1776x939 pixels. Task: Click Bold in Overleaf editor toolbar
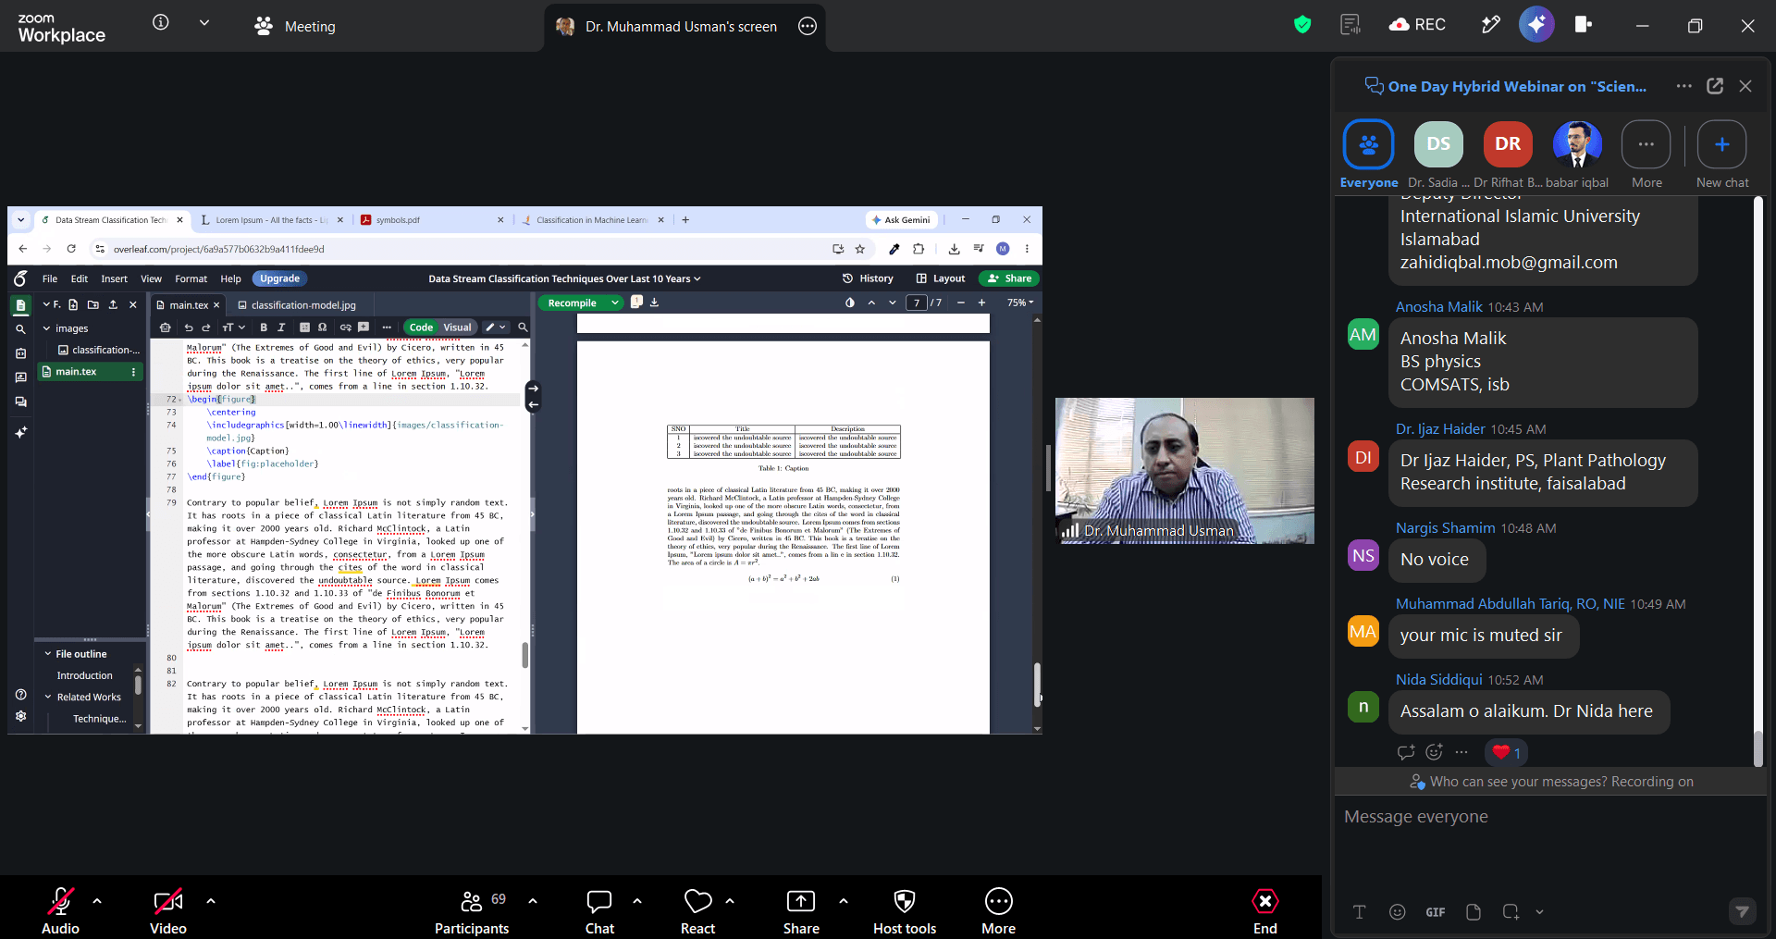264,327
